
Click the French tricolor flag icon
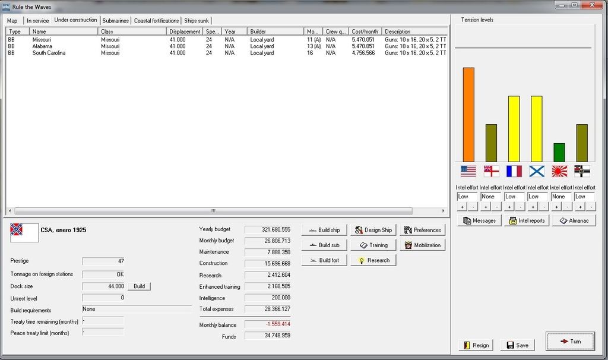click(x=514, y=171)
